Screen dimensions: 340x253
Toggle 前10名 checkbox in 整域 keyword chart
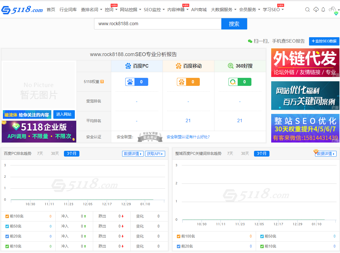(262, 246)
